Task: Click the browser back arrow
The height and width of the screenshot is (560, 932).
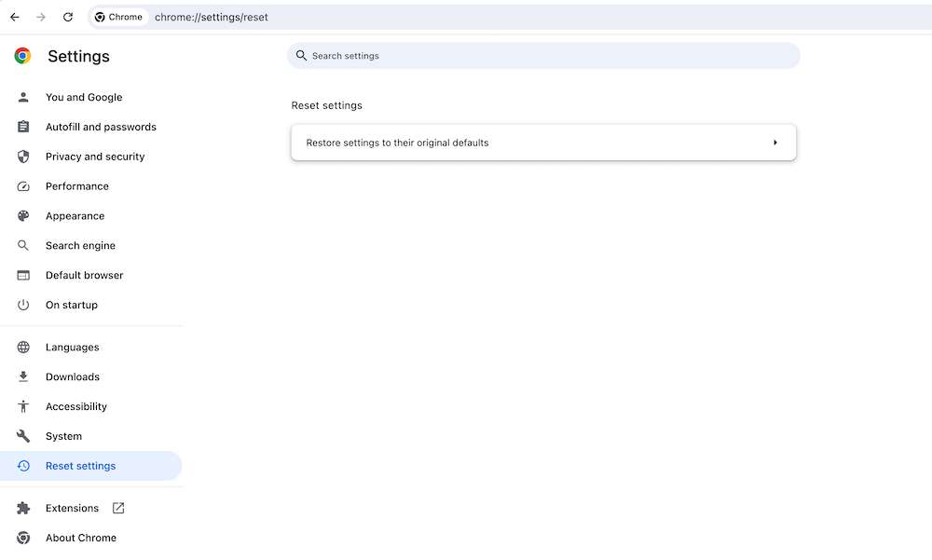Action: pos(15,17)
